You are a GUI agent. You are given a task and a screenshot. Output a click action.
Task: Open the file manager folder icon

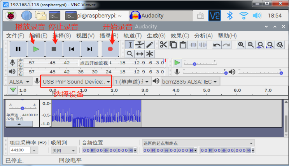coord(41,16)
